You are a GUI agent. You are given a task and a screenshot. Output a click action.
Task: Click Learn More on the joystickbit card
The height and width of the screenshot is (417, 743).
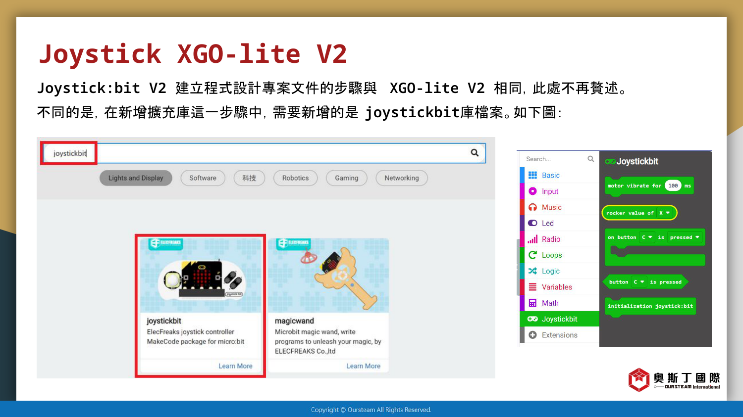(235, 366)
